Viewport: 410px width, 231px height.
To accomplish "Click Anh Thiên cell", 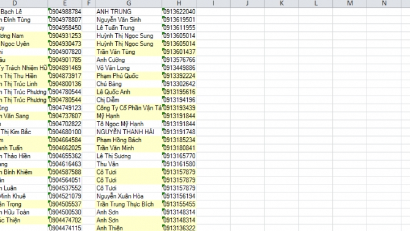I will [x=129, y=228].
